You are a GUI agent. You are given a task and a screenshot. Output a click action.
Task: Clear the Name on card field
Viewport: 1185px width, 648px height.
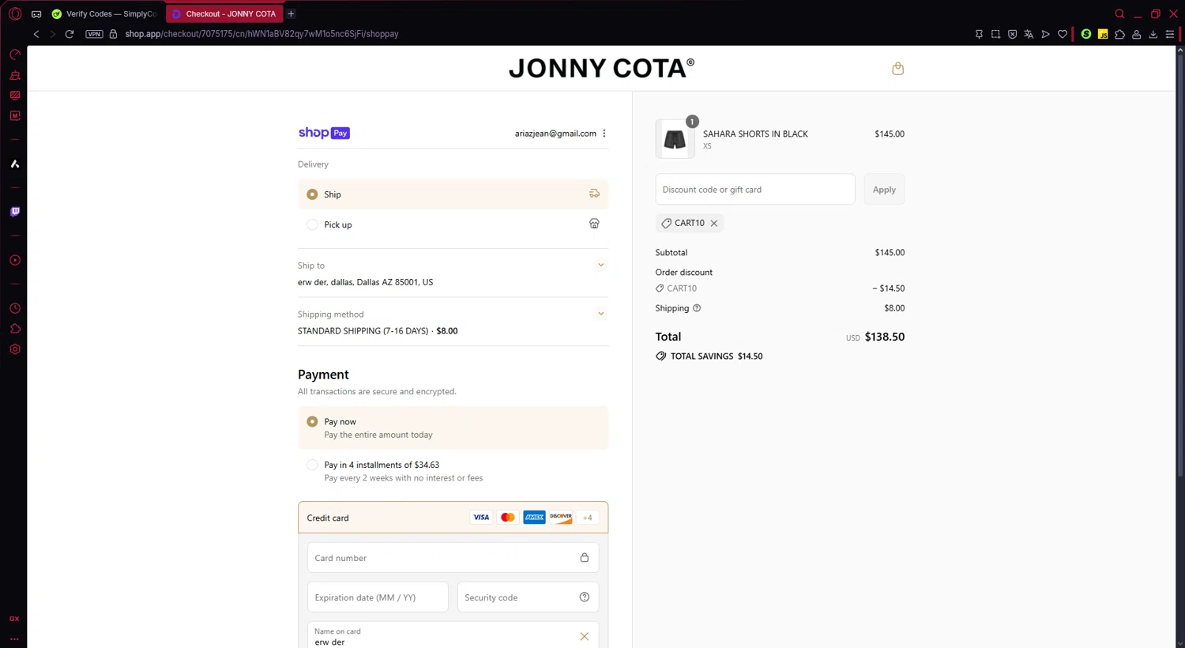pyautogui.click(x=585, y=636)
